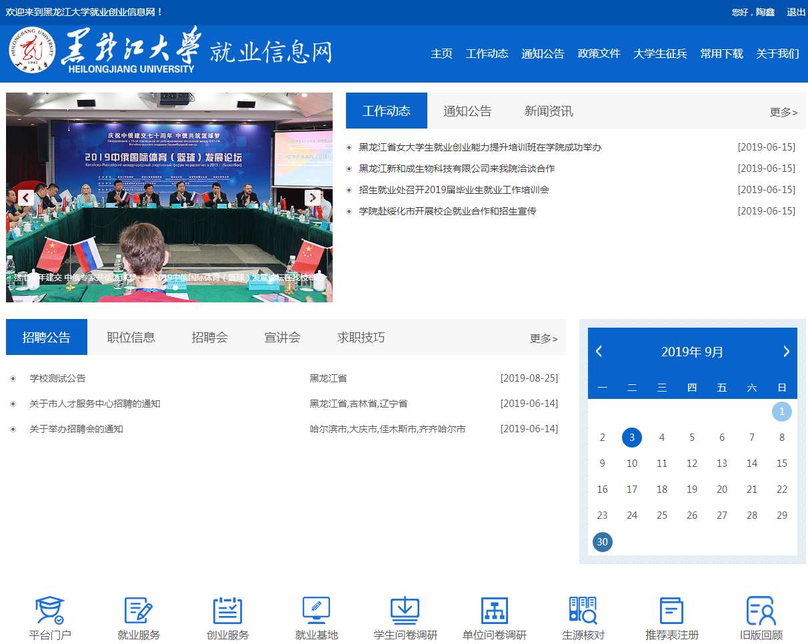Open the 生源核对 search icon
This screenshot has height=644, width=808.
583,611
